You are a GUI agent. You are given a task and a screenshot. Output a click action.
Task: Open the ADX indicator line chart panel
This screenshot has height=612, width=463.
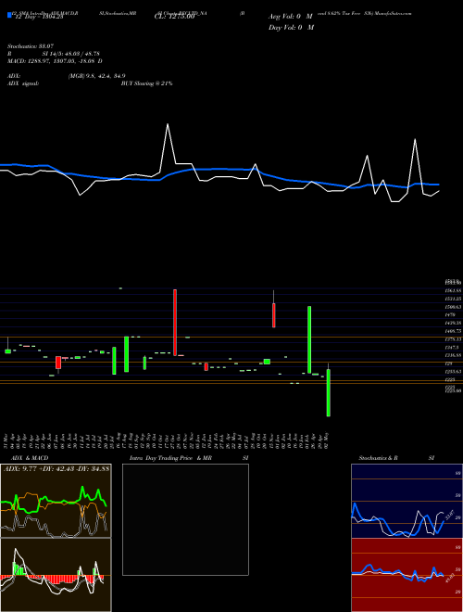click(56, 501)
